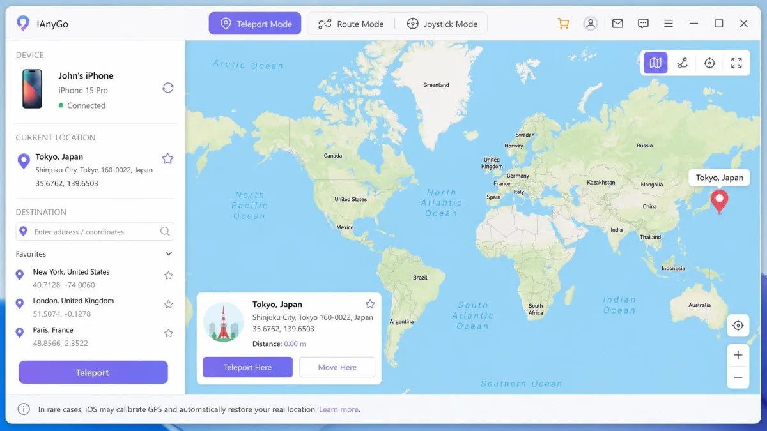Image resolution: width=767 pixels, height=431 pixels.
Task: Click the iAnyGo logo icon
Action: click(23, 24)
